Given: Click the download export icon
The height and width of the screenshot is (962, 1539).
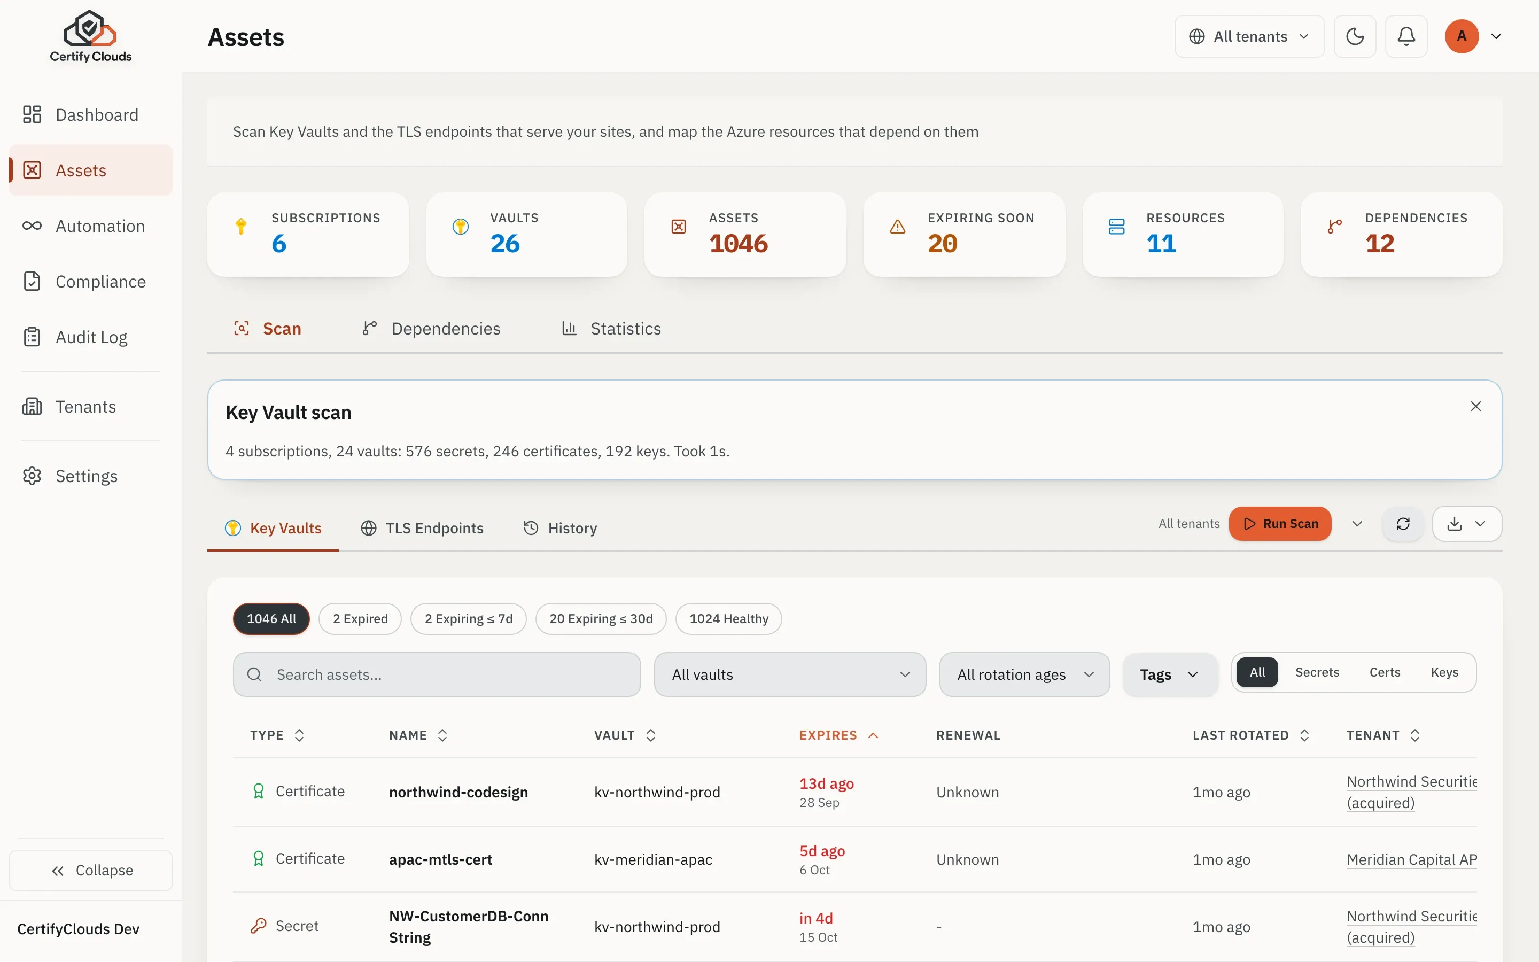Looking at the screenshot, I should pos(1454,524).
